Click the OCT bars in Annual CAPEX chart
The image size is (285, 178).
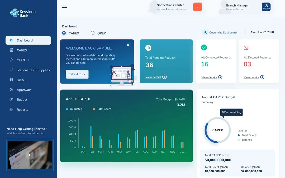(163, 139)
